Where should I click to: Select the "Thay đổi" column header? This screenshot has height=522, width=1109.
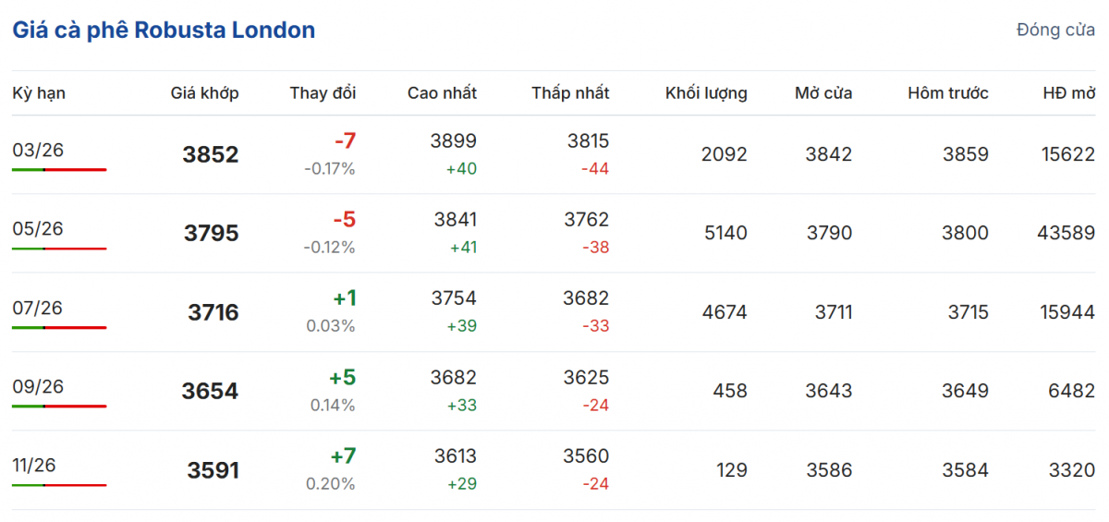323,93
